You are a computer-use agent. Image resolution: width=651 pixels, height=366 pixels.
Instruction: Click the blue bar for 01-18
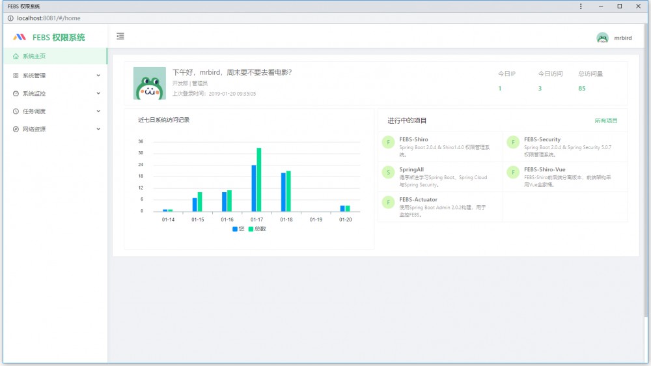click(284, 192)
